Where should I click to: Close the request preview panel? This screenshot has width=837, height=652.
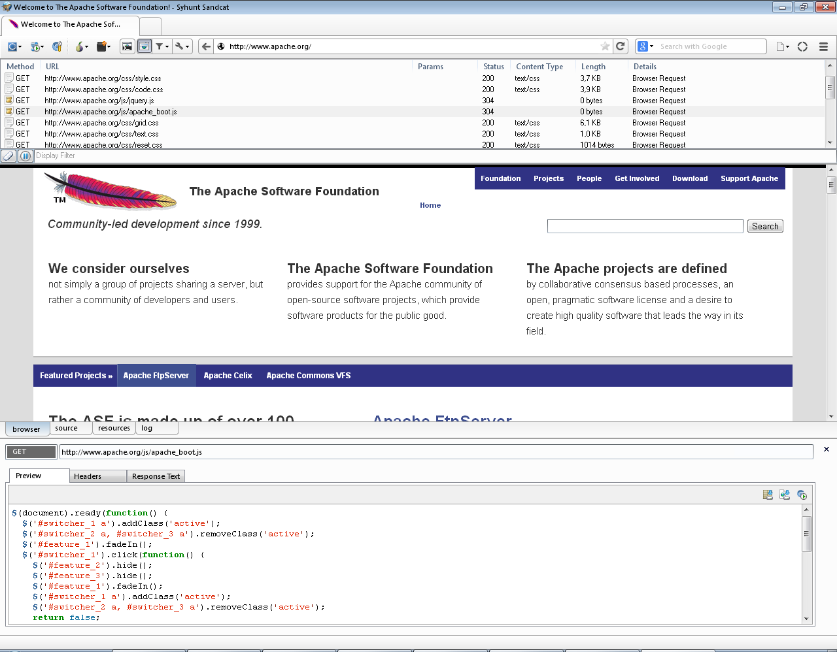tap(827, 449)
